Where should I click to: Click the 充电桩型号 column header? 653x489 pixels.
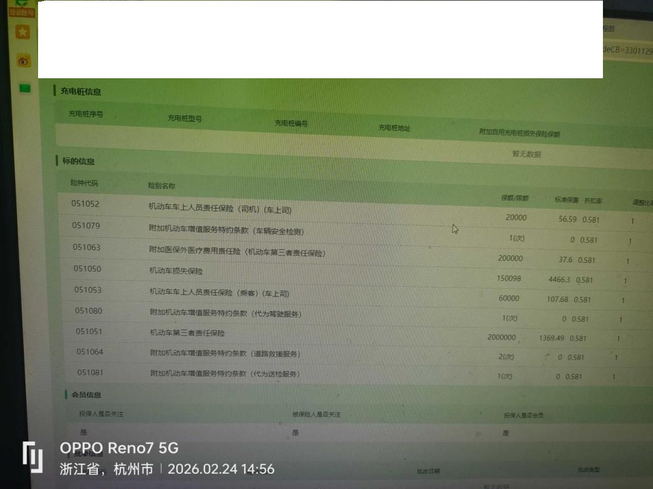pyautogui.click(x=184, y=118)
